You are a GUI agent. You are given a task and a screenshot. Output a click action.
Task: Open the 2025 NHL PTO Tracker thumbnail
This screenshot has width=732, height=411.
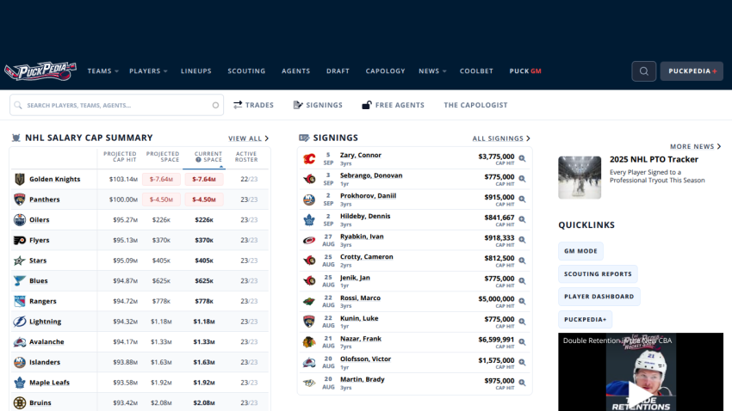(x=580, y=177)
